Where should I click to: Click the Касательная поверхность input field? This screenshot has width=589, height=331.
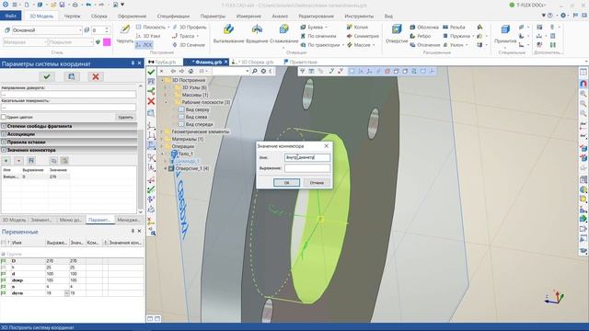click(x=68, y=107)
